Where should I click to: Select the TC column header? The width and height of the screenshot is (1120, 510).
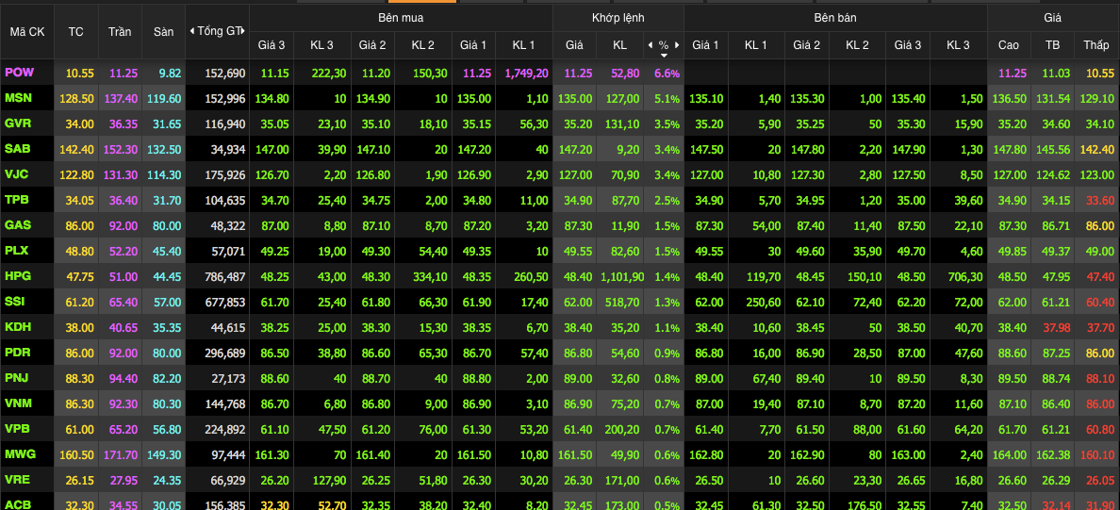76,31
